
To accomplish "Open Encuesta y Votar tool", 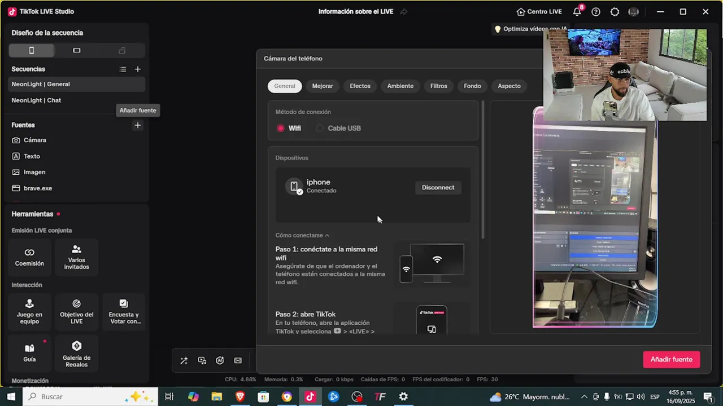I will point(124,311).
